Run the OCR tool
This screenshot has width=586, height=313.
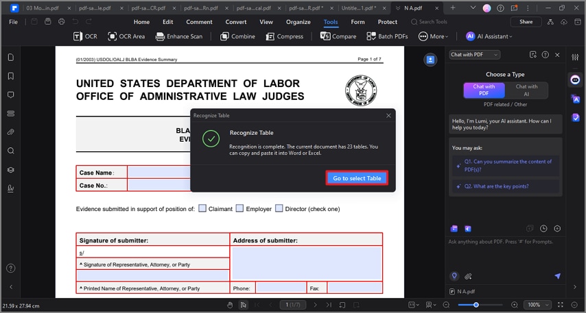pos(85,36)
